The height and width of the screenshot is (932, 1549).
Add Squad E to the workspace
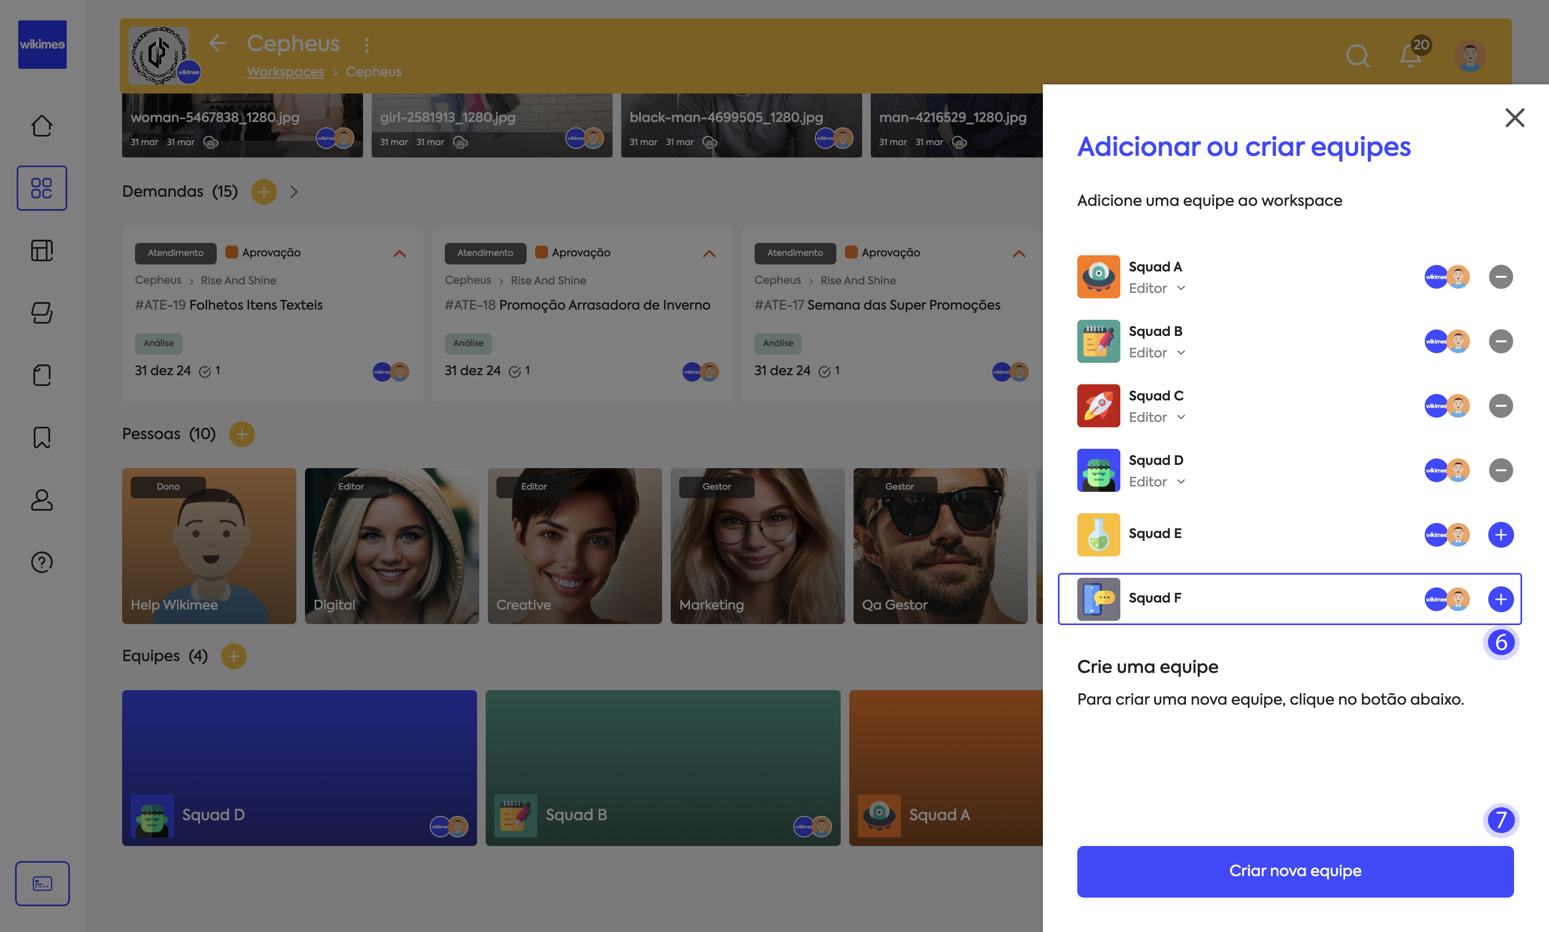1501,534
